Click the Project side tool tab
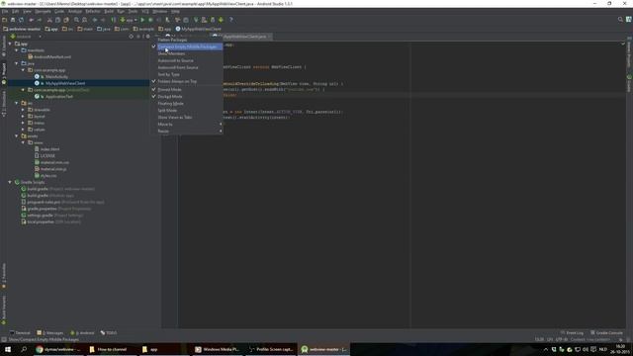The width and height of the screenshot is (633, 356). coord(4,73)
